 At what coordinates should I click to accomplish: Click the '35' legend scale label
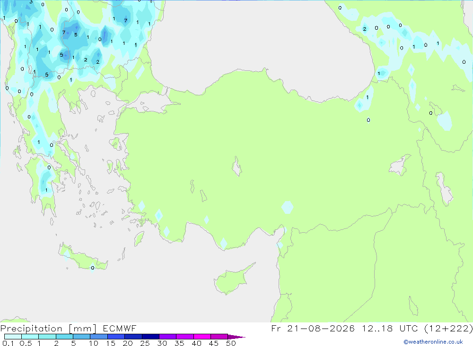point(179,343)
